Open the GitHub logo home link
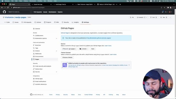 [4, 12]
